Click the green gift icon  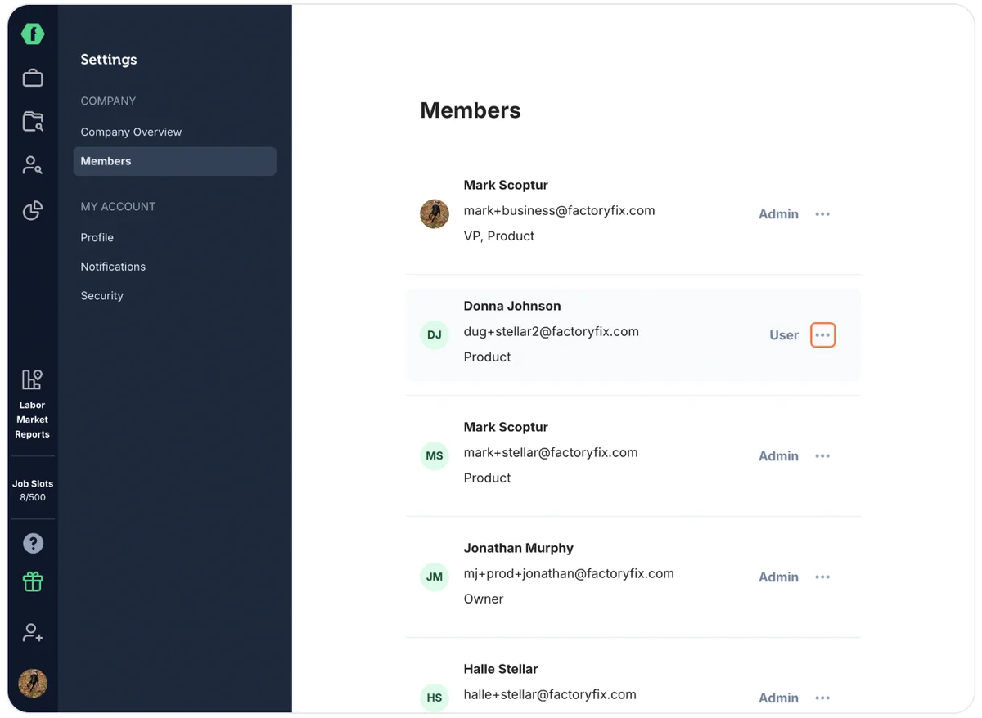point(33,581)
